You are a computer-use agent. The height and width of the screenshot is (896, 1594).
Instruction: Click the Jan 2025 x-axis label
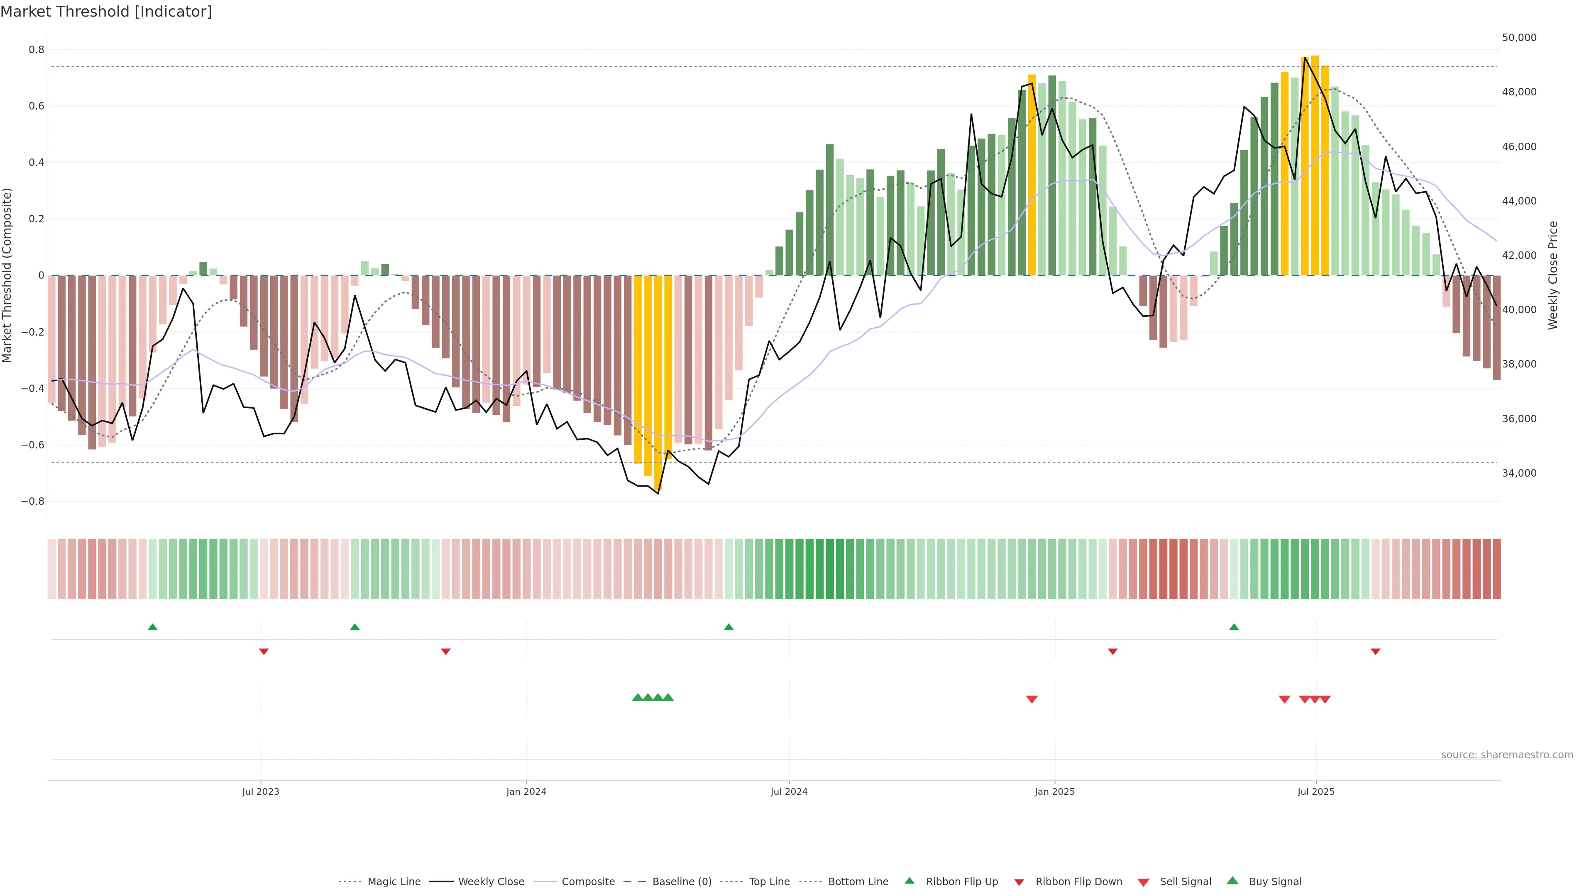coord(1054,791)
